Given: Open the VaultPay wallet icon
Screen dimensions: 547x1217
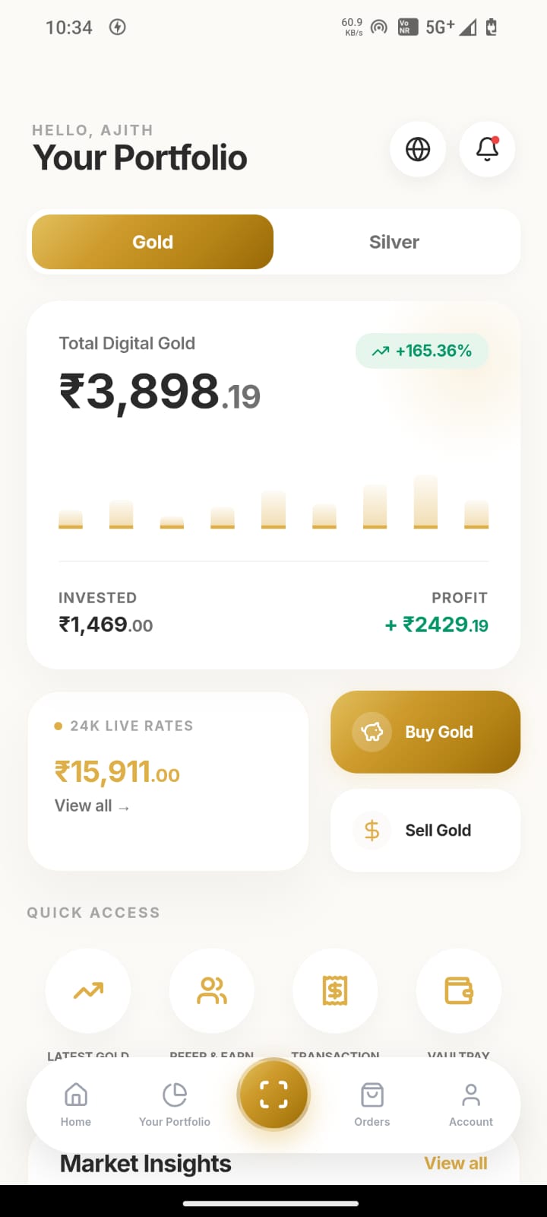Looking at the screenshot, I should pos(458,990).
